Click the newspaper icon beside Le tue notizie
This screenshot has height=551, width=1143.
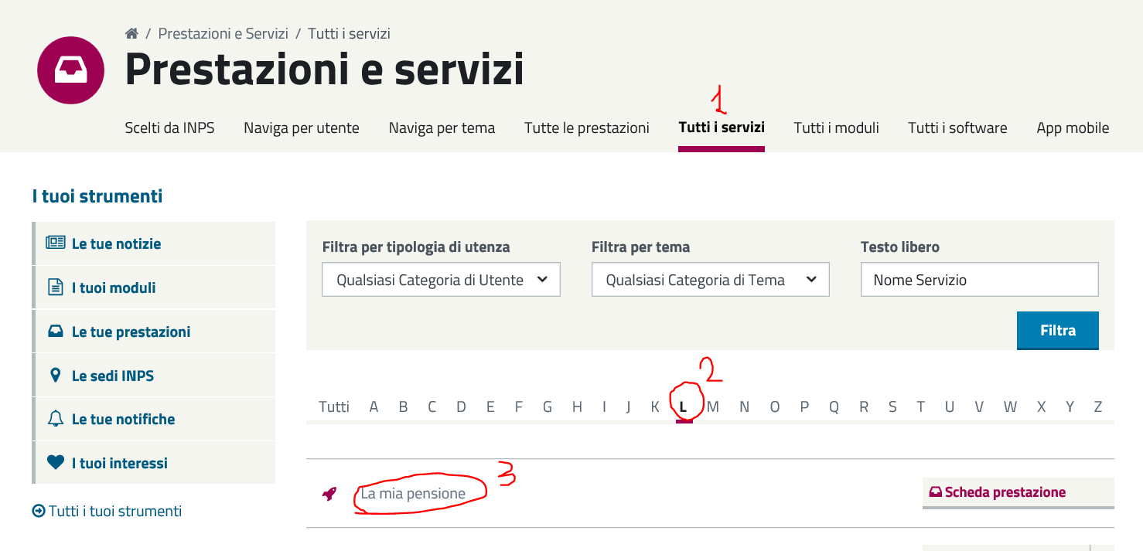[56, 243]
